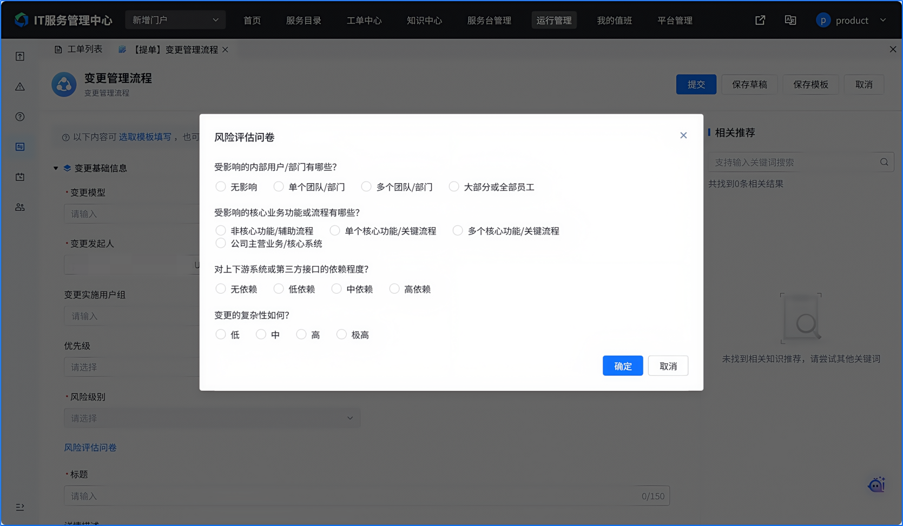Open the AI assistant robot icon

click(x=876, y=485)
